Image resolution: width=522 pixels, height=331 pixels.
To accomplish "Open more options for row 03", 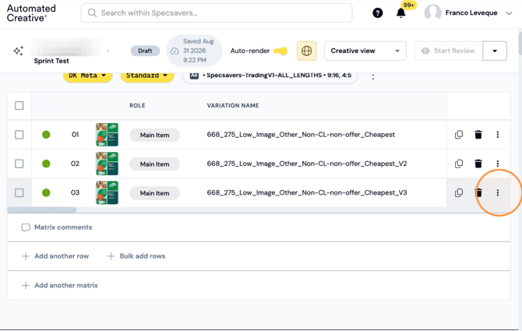I will [498, 192].
